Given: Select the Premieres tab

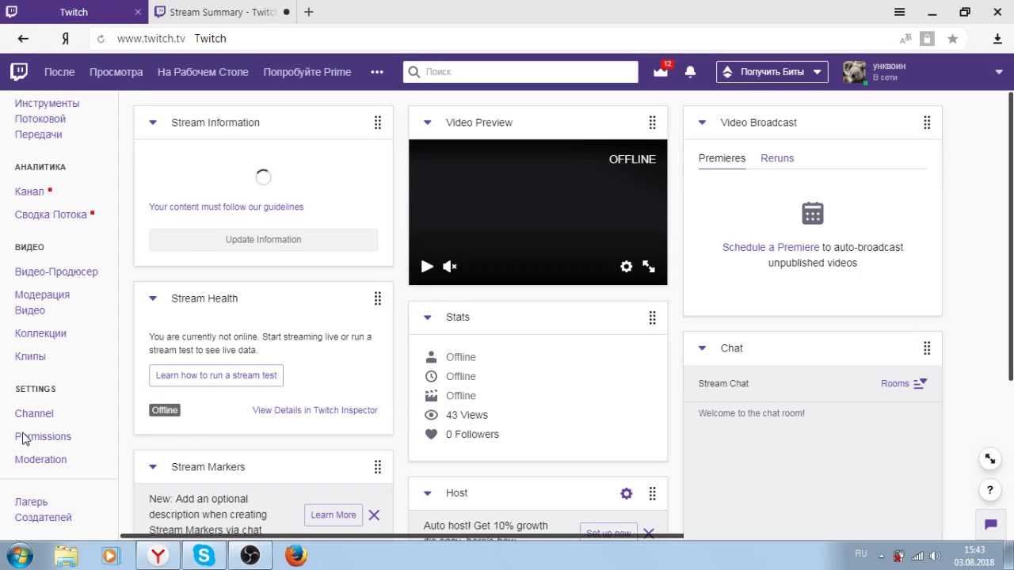Looking at the screenshot, I should pyautogui.click(x=722, y=158).
